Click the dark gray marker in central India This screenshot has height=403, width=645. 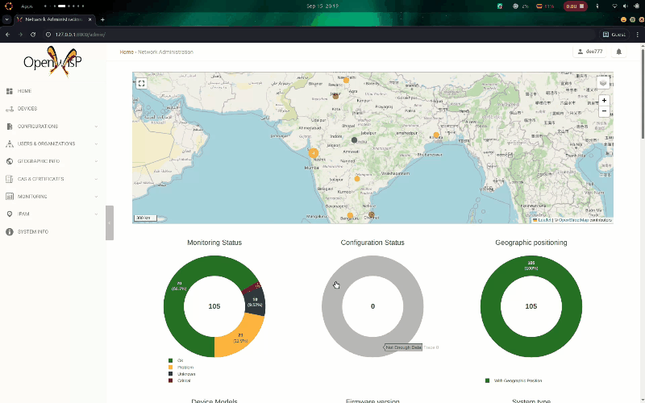[354, 140]
